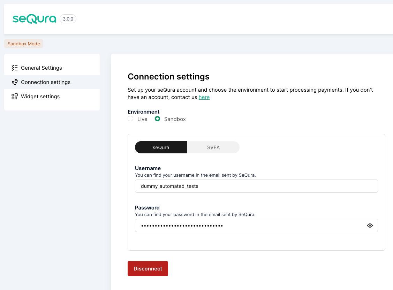
Task: Click the red Disconnect button
Action: click(x=148, y=268)
